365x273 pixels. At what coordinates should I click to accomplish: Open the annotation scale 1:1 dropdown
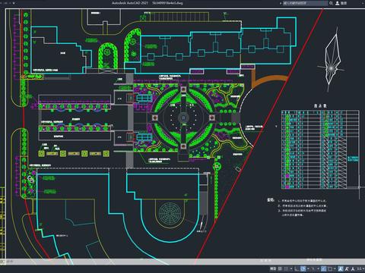tap(360, 268)
